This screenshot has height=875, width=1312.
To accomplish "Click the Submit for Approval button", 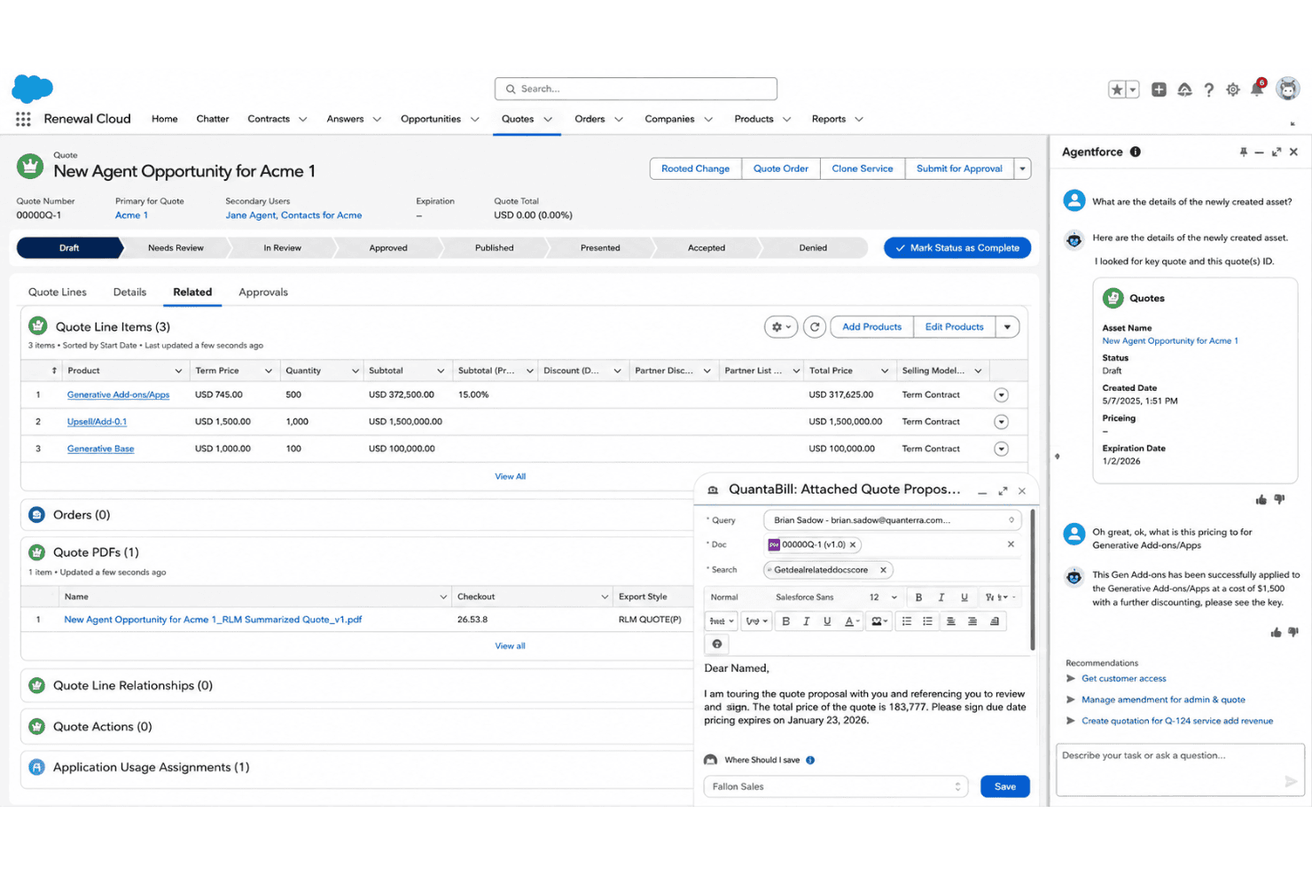I will click(959, 168).
